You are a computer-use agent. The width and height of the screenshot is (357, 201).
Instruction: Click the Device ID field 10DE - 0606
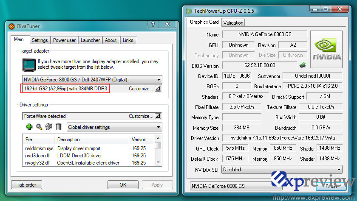coord(237,76)
